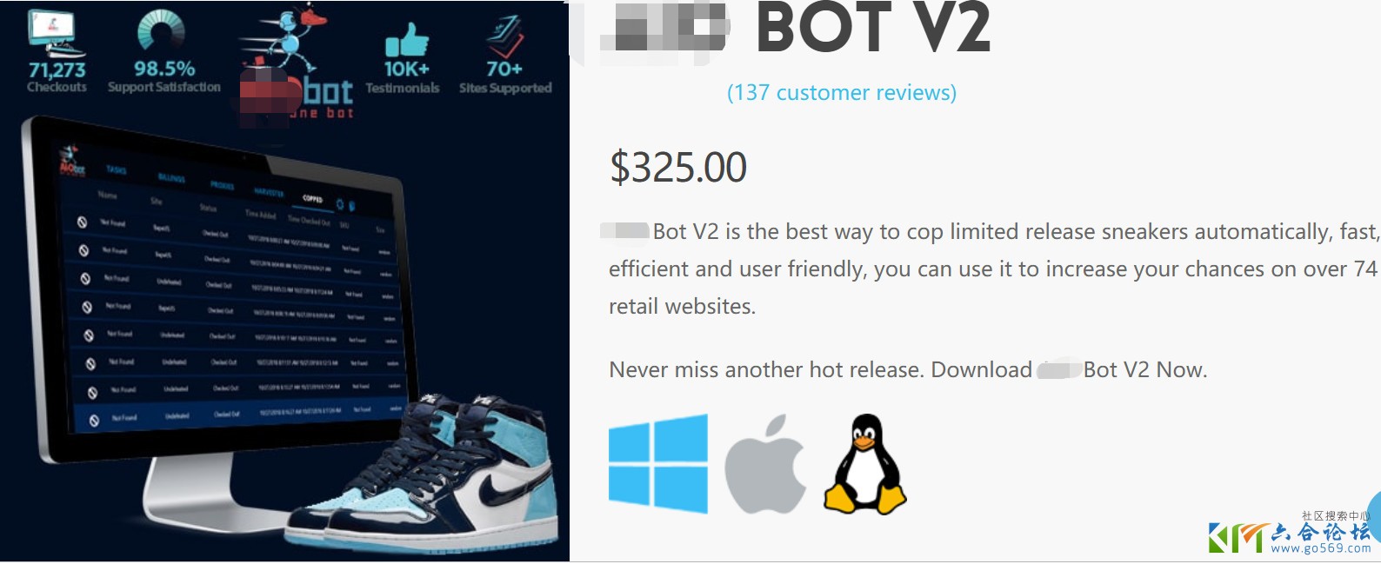Click the thumbs-up Testimonials icon

pyautogui.click(x=407, y=39)
